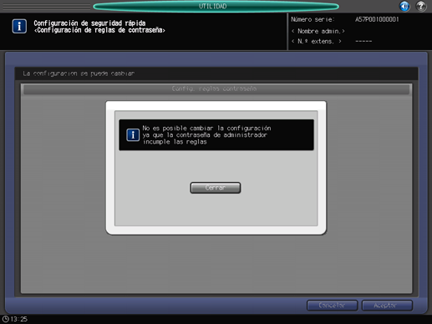Click the 'Configuración de seguridad rápida' title

[89, 23]
